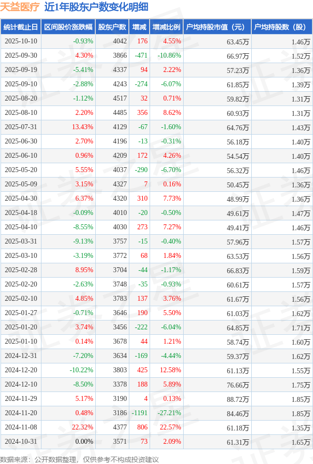The height and width of the screenshot is (464, 313).
Task: Click the 户均持股数（股） column header
Action: point(281,27)
